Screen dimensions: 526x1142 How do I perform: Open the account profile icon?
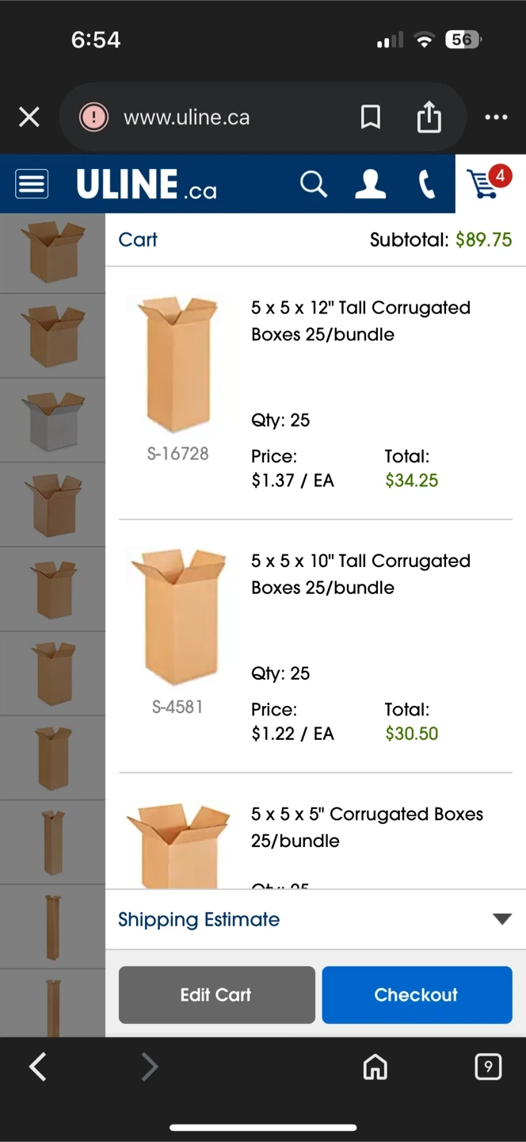pyautogui.click(x=370, y=184)
